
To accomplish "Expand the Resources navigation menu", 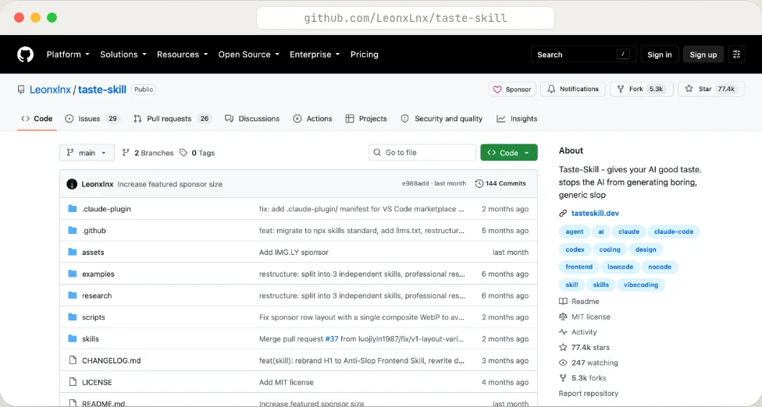I will [x=182, y=55].
